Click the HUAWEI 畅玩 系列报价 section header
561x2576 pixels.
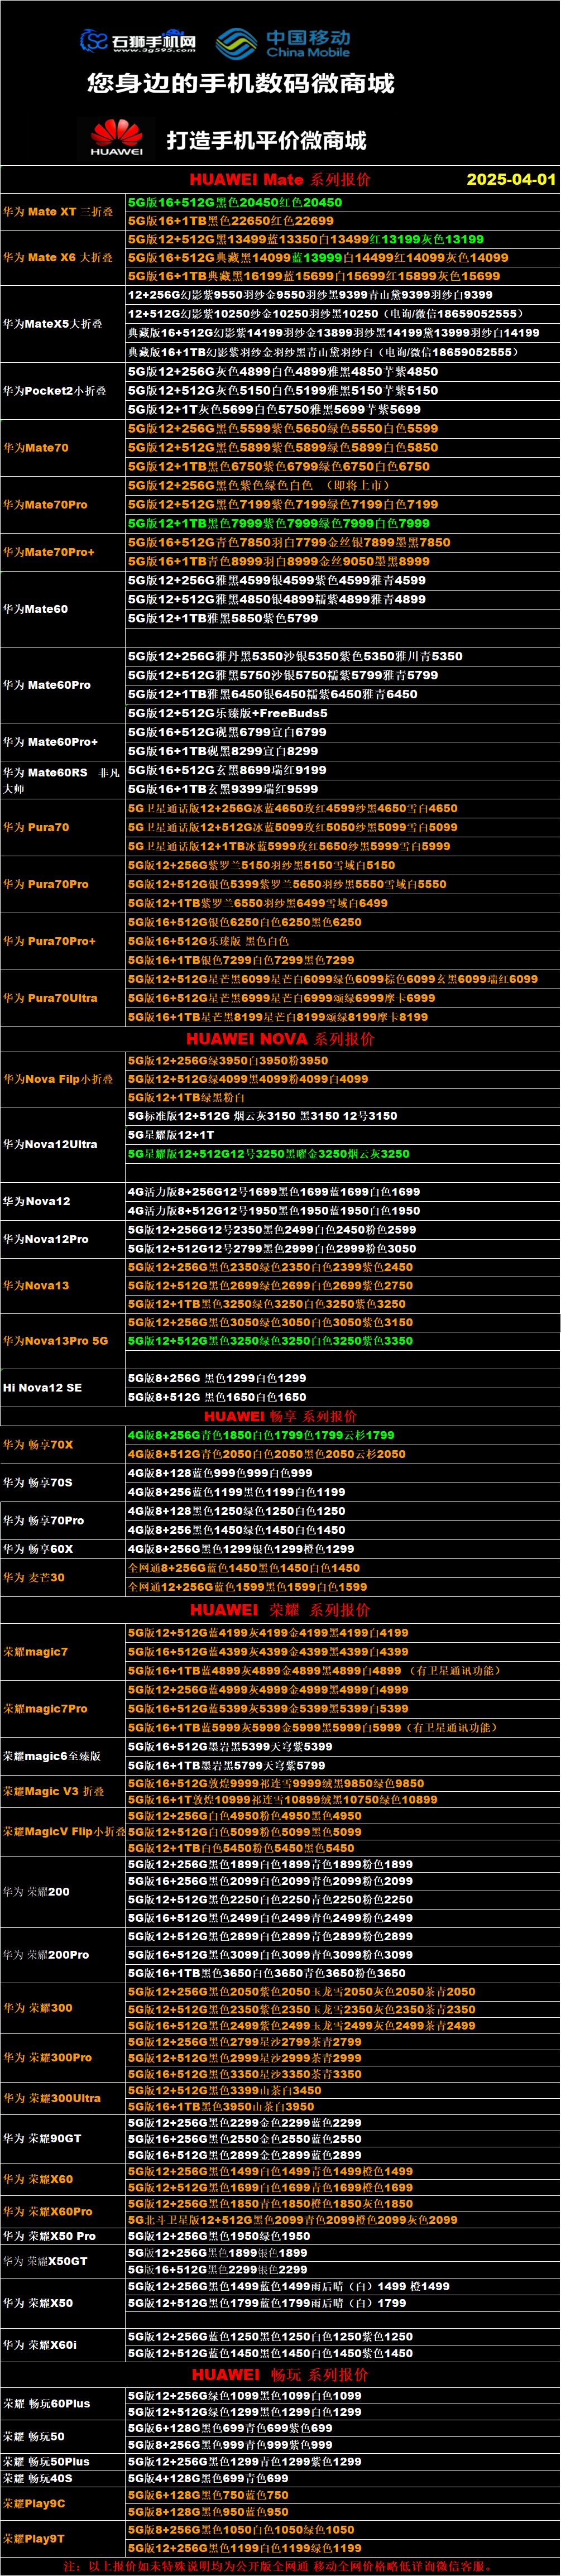point(280,2374)
